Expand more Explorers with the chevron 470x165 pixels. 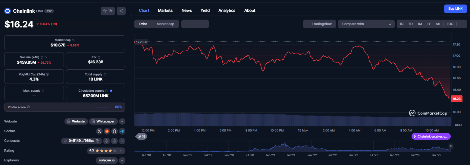(x=122, y=160)
